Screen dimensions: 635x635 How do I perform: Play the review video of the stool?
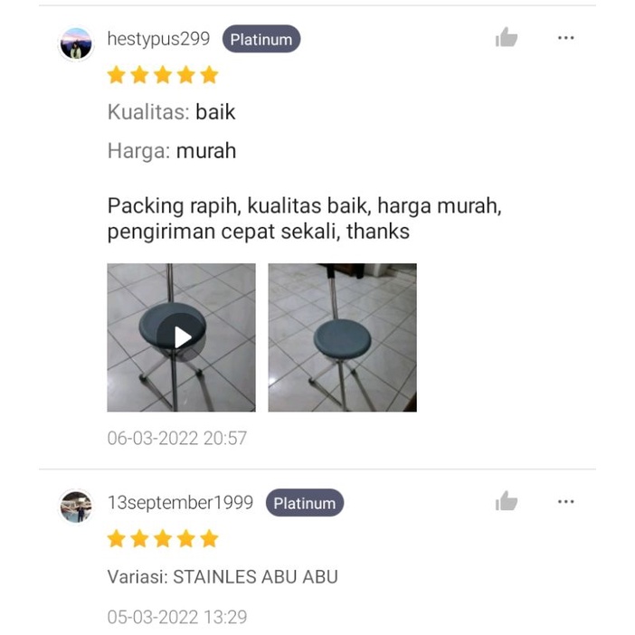(x=182, y=337)
